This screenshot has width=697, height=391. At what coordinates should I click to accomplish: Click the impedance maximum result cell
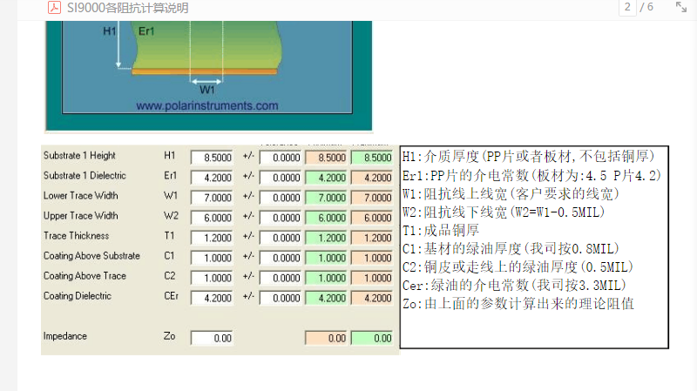point(372,338)
